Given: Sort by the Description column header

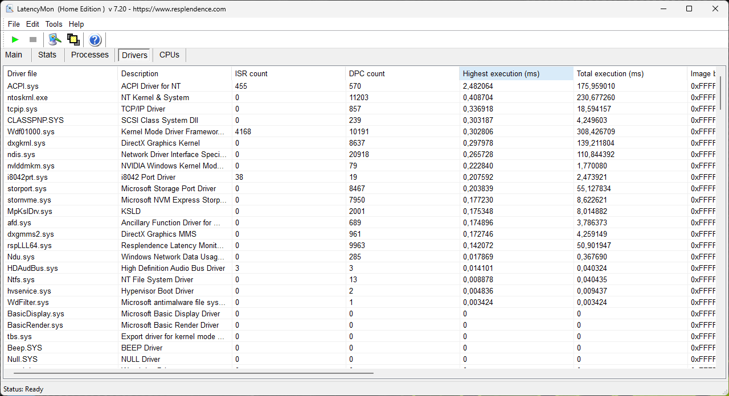Looking at the screenshot, I should point(175,73).
